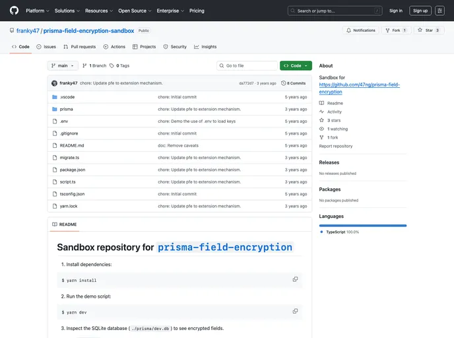The width and height of the screenshot is (454, 338).
Task: Open the package.json file
Action: (72, 170)
